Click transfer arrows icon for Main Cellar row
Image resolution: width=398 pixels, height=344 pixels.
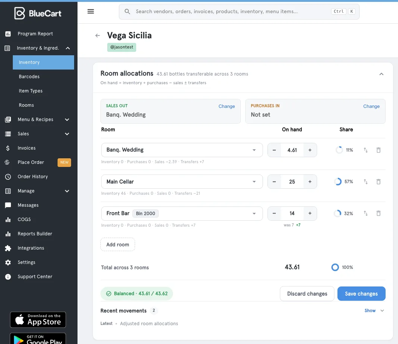coord(366,182)
